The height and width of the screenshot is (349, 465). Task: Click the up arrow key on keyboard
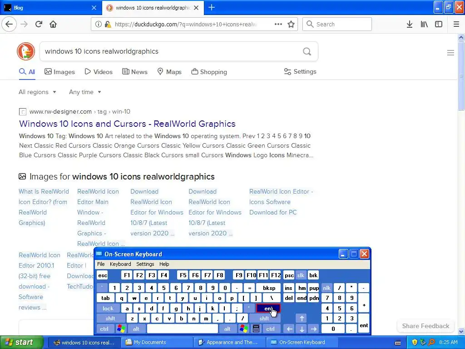(x=302, y=319)
